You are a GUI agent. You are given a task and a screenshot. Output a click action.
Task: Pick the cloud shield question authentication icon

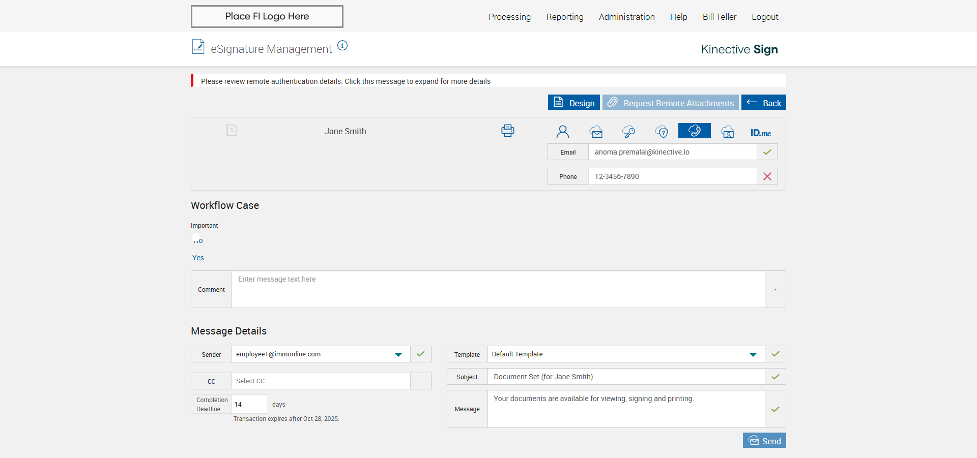[x=662, y=132]
